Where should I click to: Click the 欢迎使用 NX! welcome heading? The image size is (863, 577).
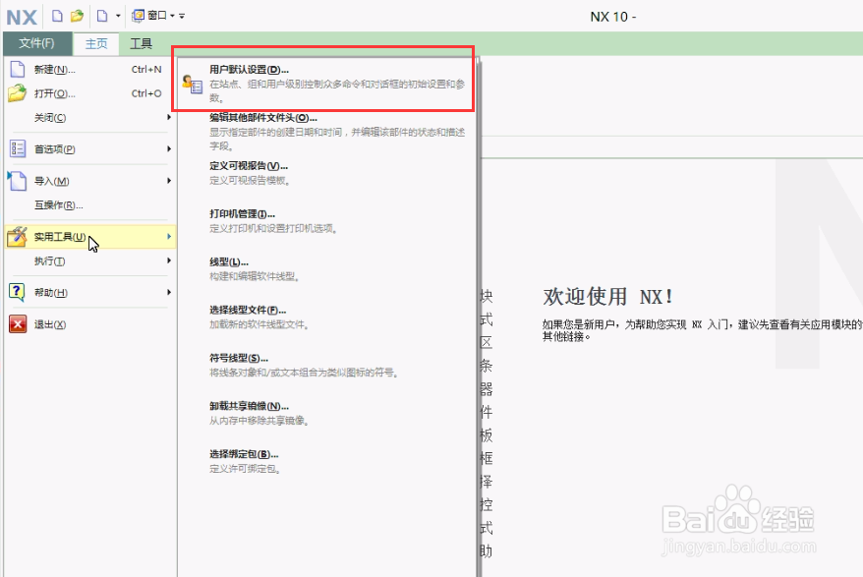click(607, 297)
